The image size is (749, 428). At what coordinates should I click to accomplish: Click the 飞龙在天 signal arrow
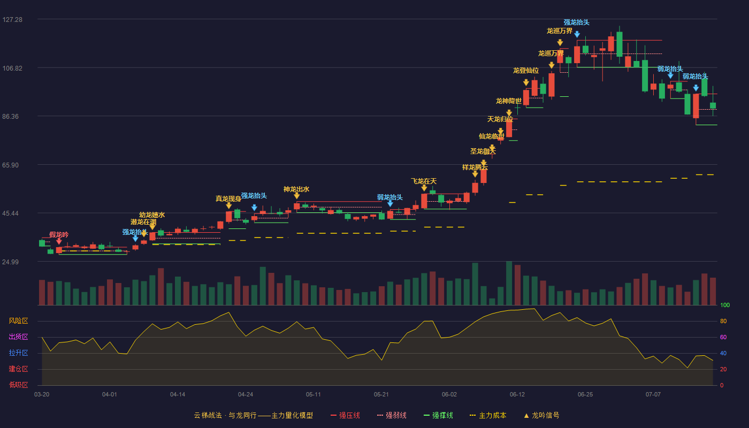tap(424, 188)
